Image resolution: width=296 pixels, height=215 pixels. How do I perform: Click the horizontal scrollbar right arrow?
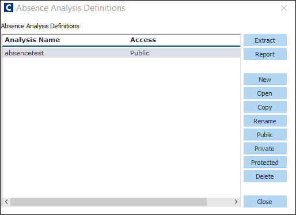236,202
